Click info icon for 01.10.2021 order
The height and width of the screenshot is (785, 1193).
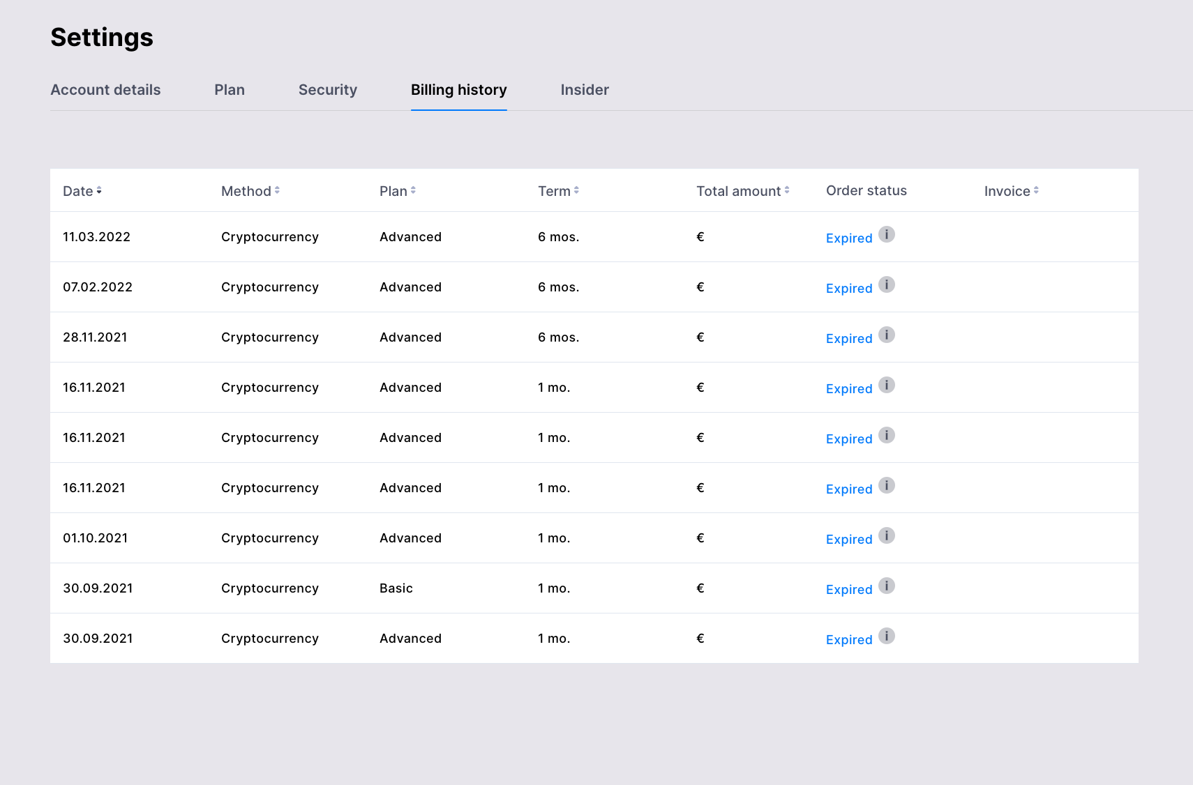(886, 535)
